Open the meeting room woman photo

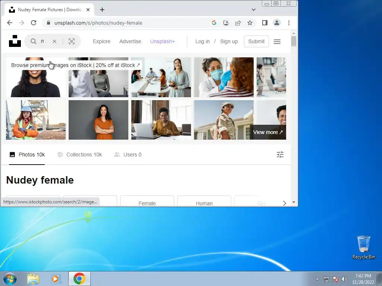pos(161,77)
